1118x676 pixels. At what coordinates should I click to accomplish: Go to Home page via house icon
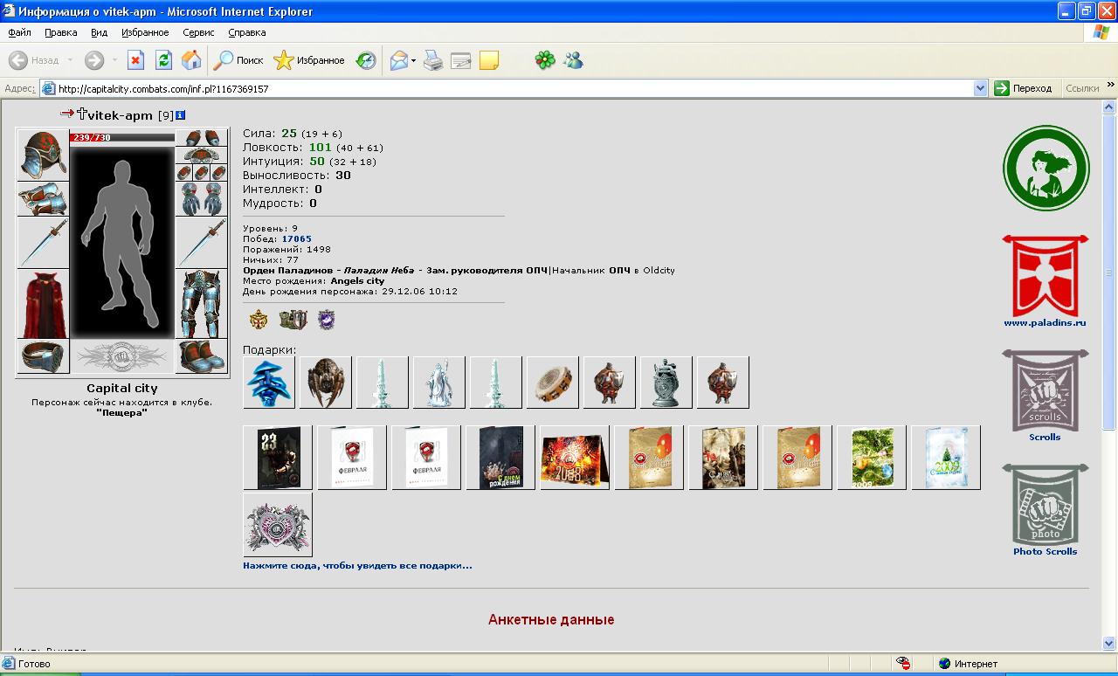pyautogui.click(x=191, y=60)
